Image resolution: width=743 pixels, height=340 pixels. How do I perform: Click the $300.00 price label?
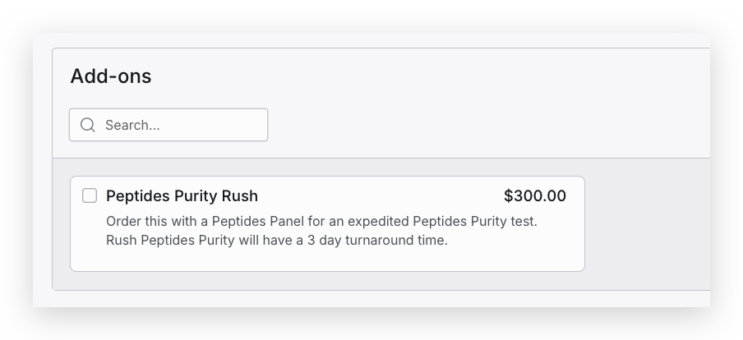534,196
